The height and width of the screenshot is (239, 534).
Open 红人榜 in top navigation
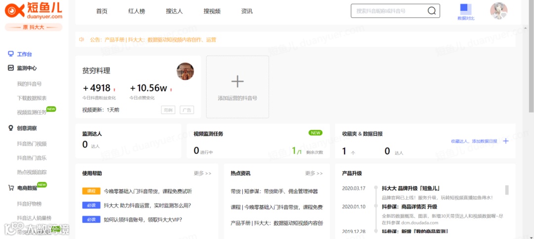click(136, 11)
